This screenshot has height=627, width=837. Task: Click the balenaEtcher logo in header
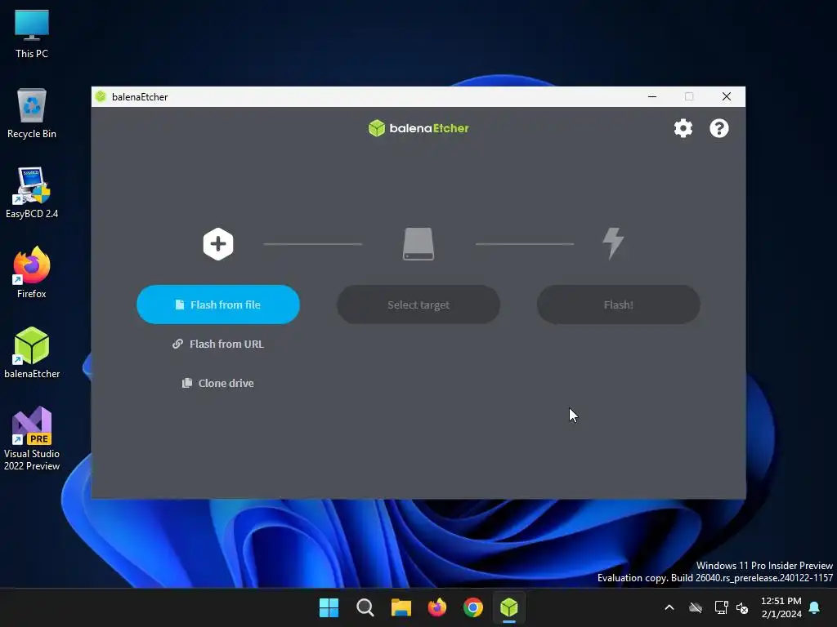[x=418, y=128]
